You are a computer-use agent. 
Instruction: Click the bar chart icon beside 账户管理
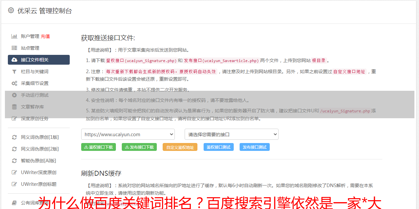[x=14, y=36]
